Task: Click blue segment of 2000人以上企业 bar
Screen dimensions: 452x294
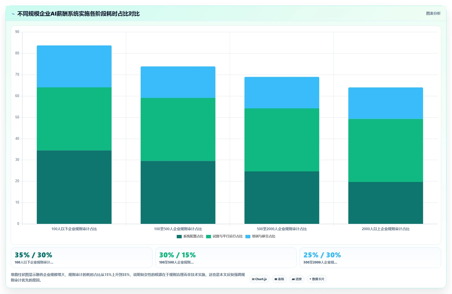Action: click(x=386, y=103)
